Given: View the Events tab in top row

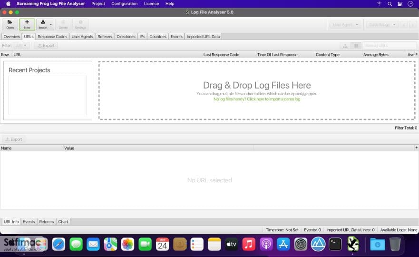Looking at the screenshot, I should 176,37.
